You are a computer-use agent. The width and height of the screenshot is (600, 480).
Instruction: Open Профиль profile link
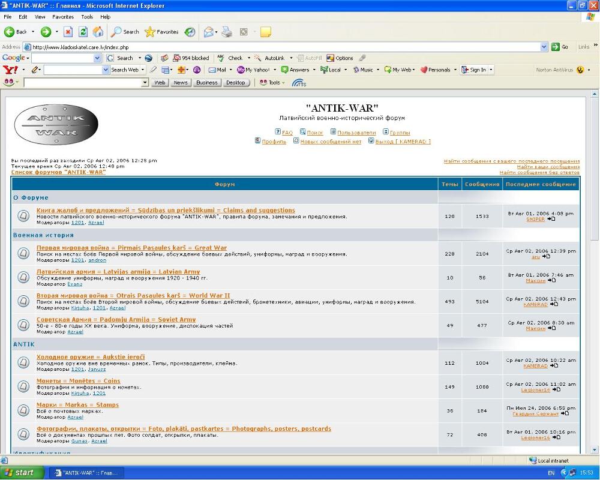point(274,142)
